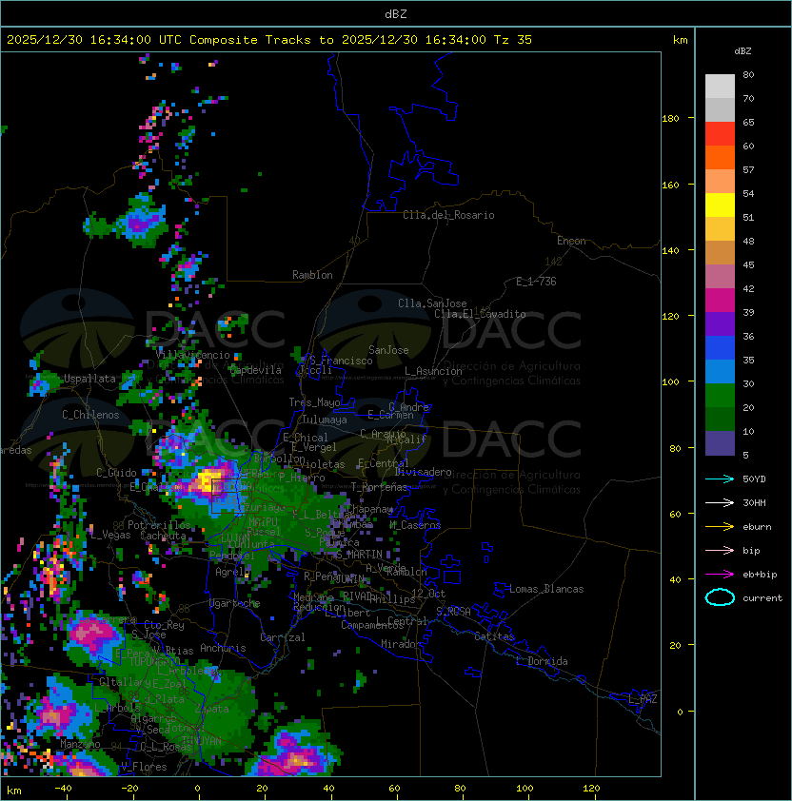Image resolution: width=792 pixels, height=801 pixels.
Task: Click the Composite Tracks timestamp header
Action: point(269,40)
